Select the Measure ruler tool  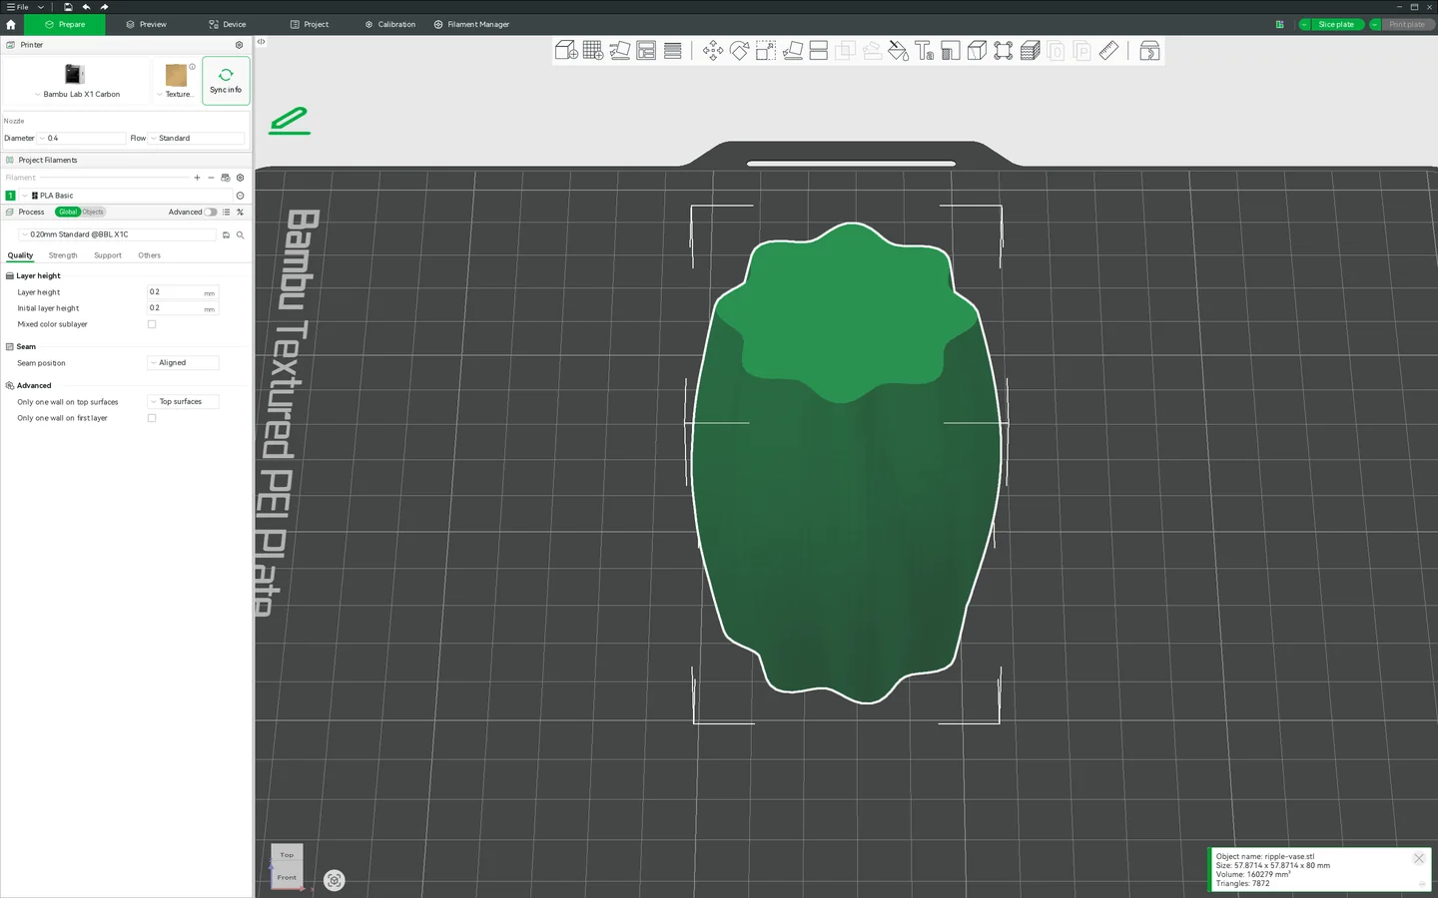point(1108,51)
